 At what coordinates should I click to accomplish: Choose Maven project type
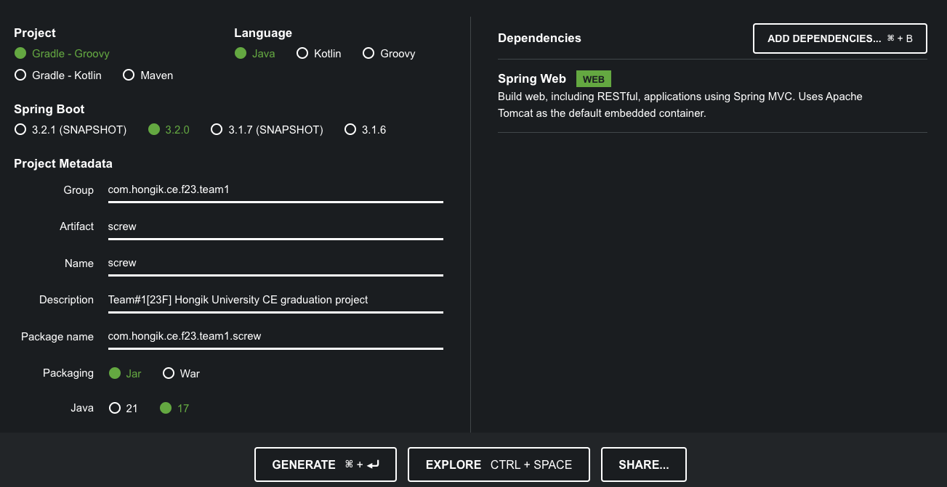(x=148, y=75)
